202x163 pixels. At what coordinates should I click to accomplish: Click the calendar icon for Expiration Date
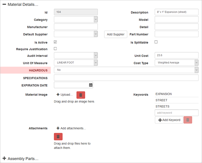[91, 85]
